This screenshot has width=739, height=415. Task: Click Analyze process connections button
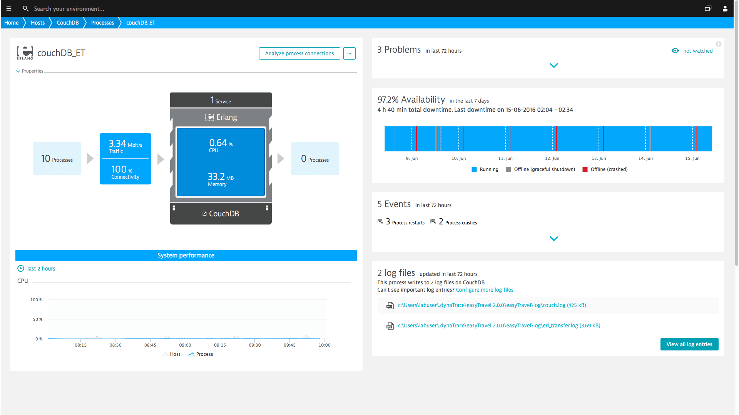point(299,53)
